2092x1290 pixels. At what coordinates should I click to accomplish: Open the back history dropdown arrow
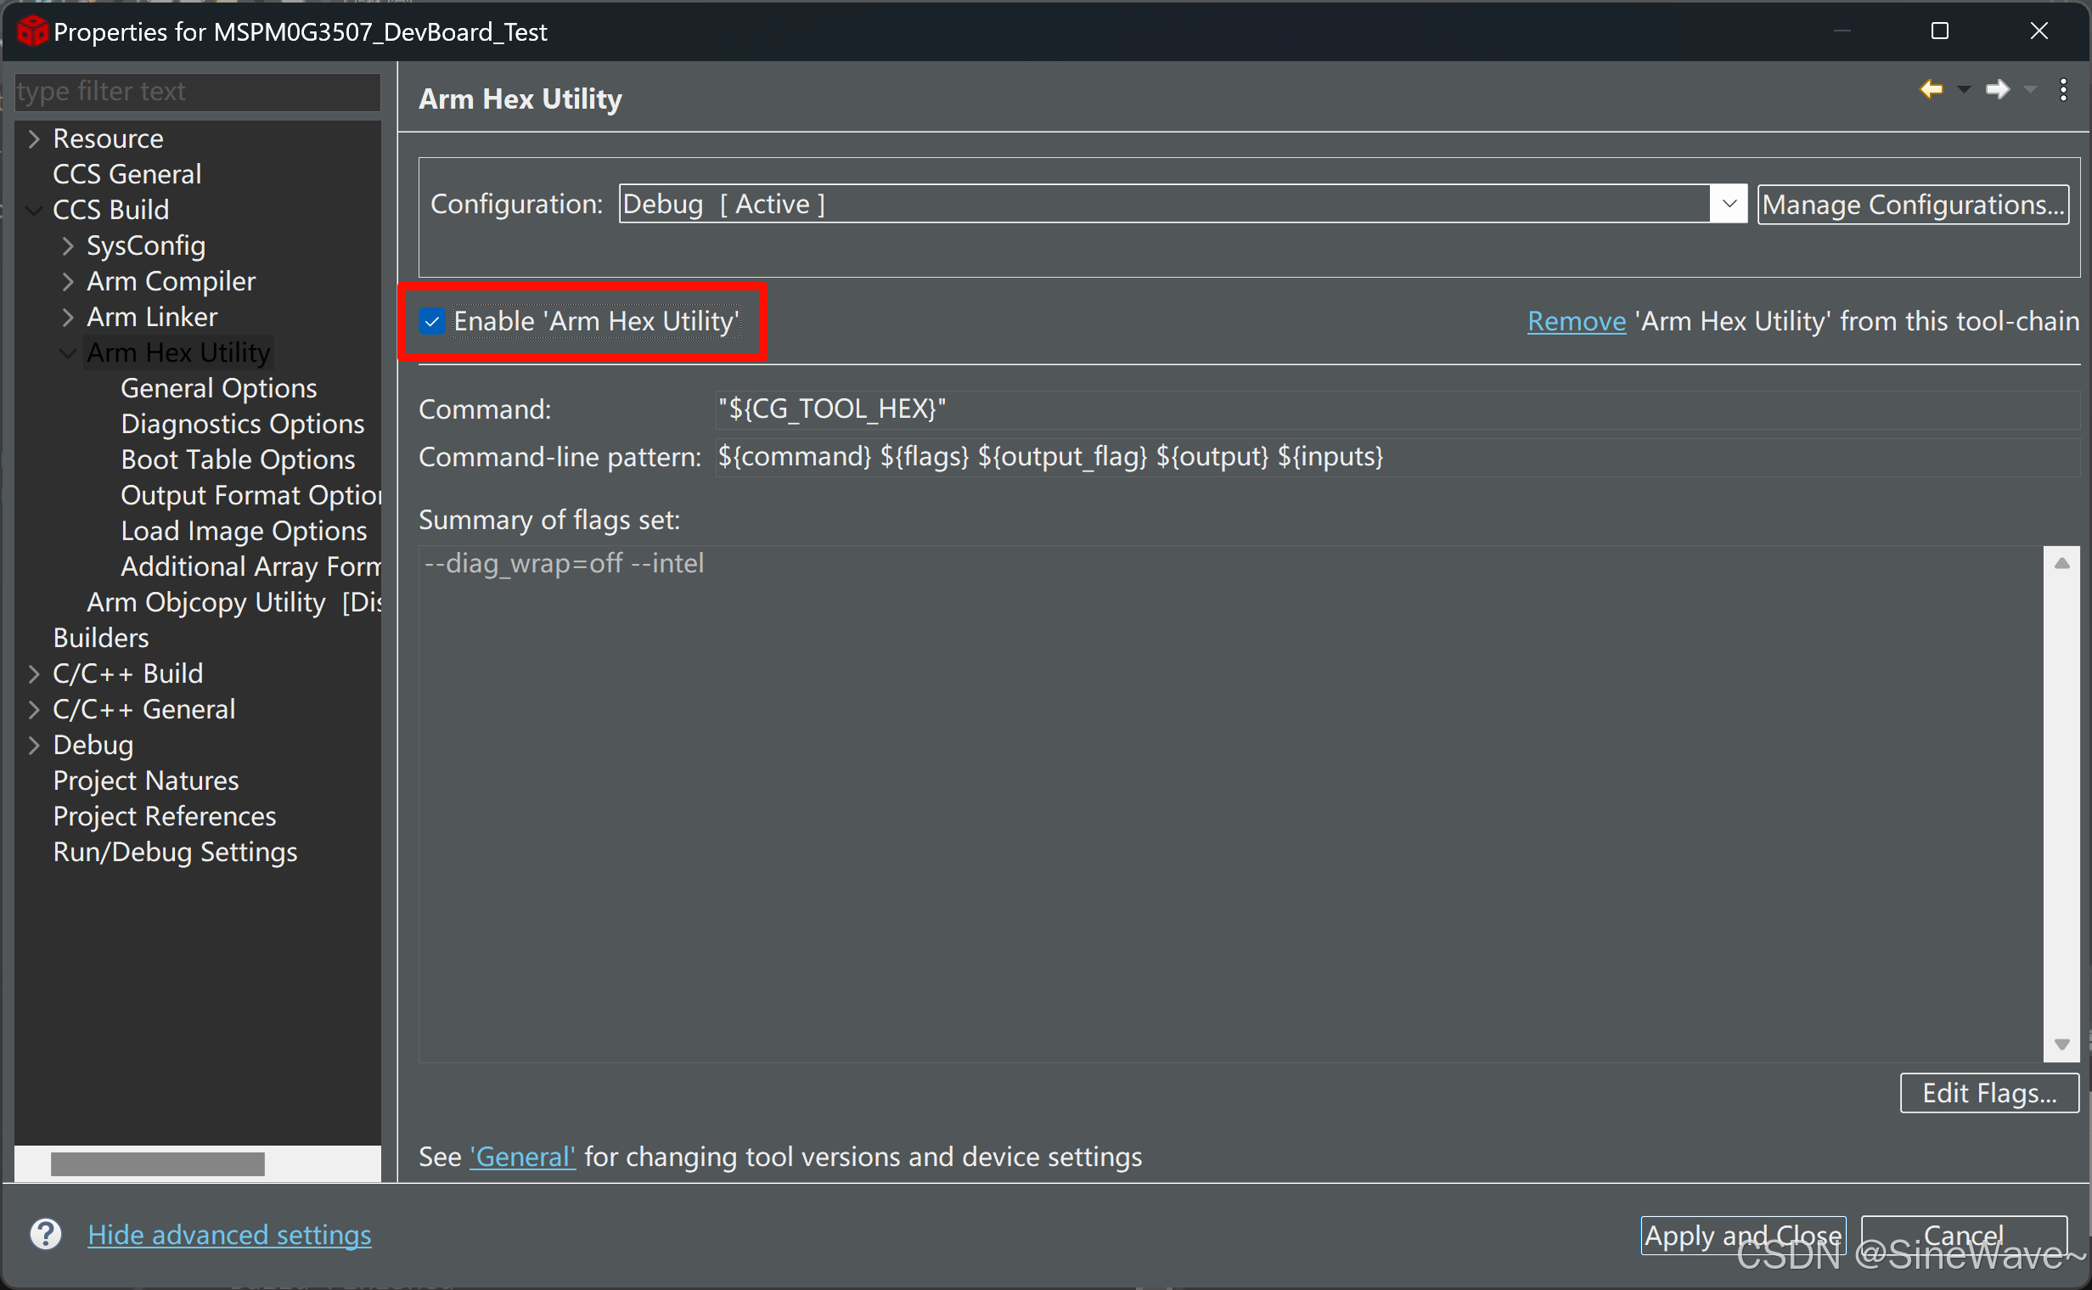(1963, 89)
